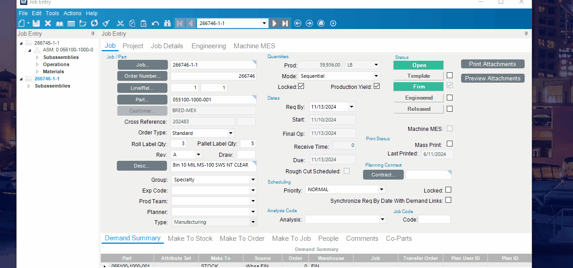573x268 pixels.
Task: Toggle the Quantities Locked checkbox
Action: [301, 86]
